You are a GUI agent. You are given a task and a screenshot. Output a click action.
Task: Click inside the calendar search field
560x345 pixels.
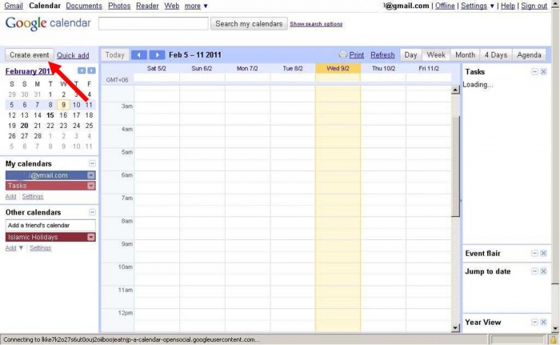tap(154, 23)
